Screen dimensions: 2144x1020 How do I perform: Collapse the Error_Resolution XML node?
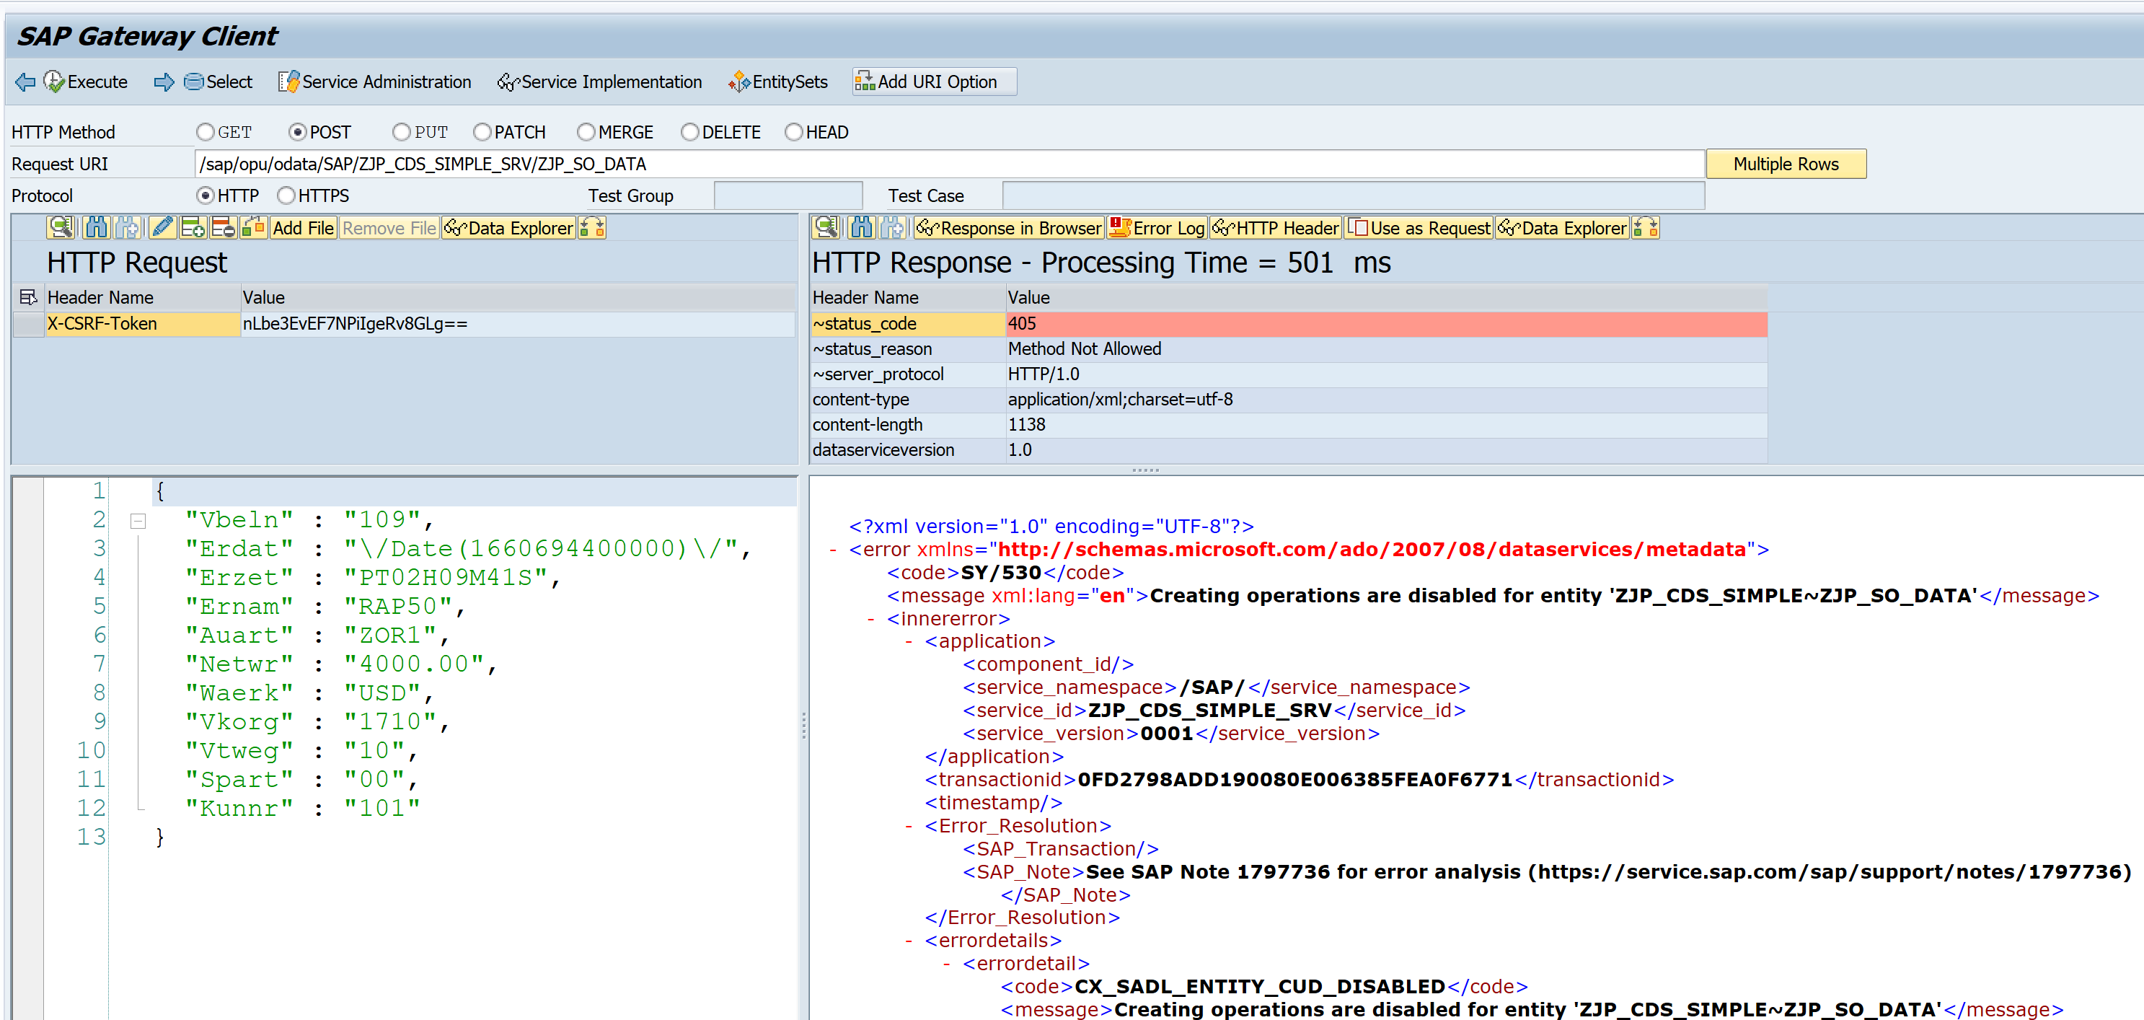coord(909,826)
